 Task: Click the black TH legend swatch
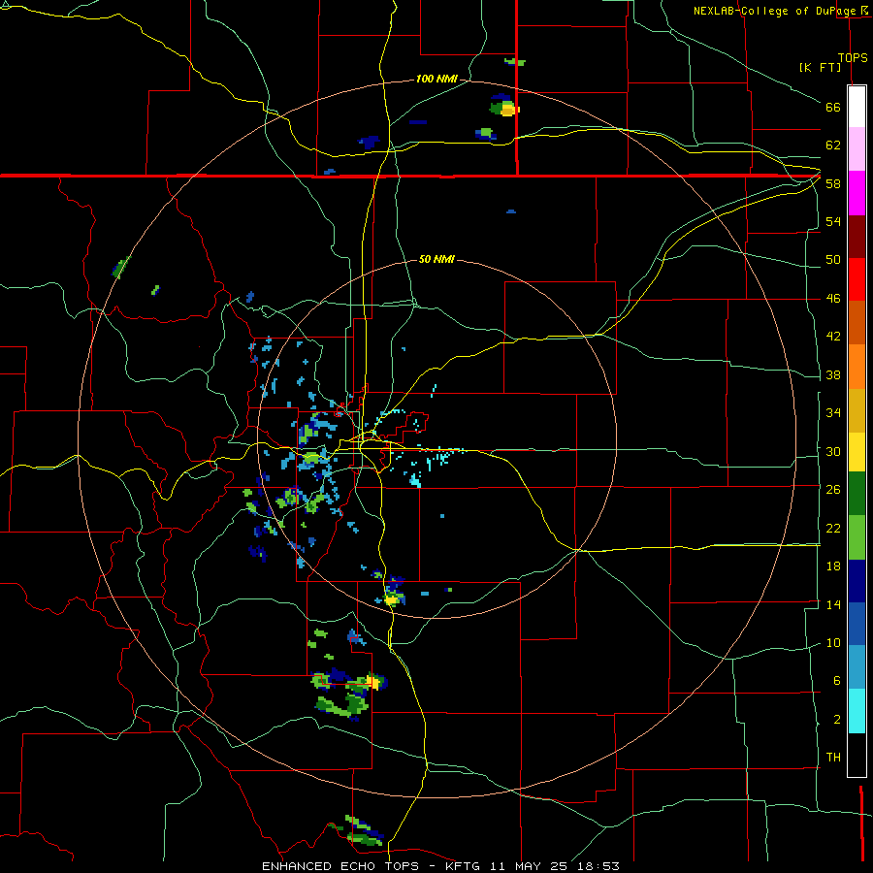click(857, 755)
